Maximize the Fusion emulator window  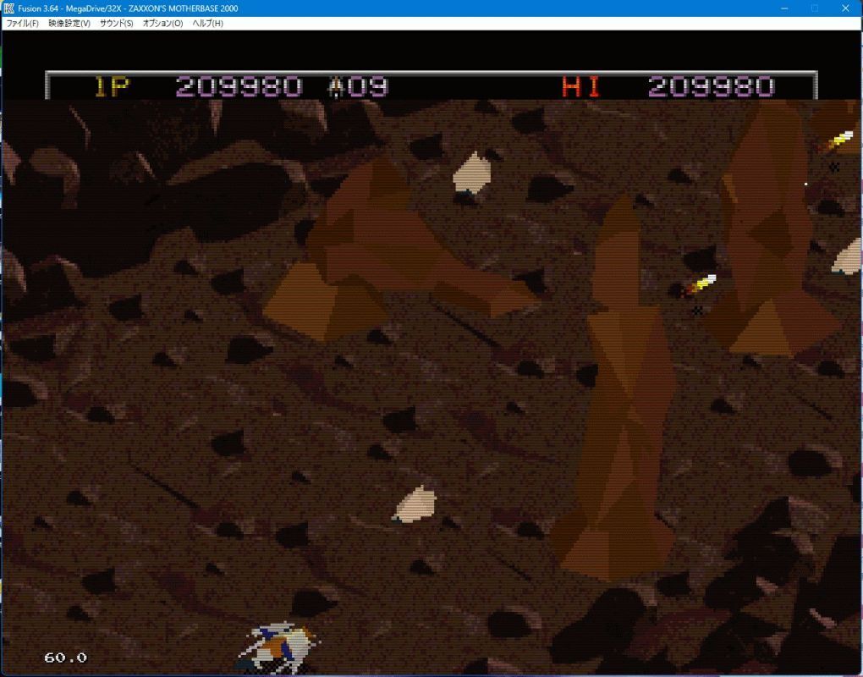pos(815,8)
